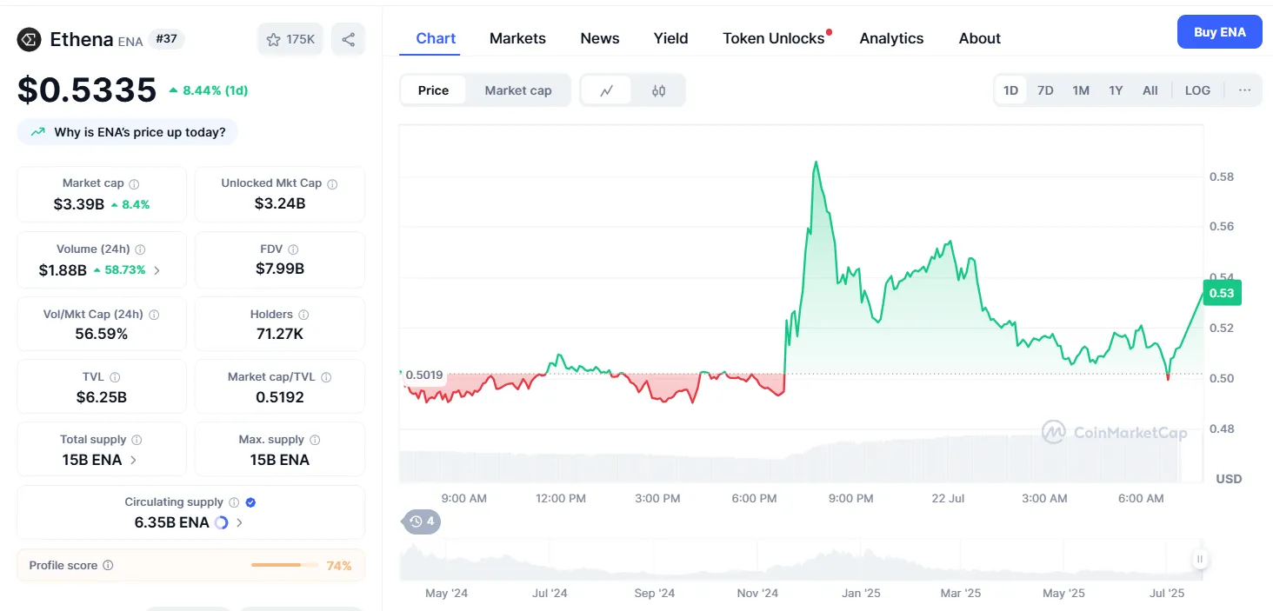1273x611 pixels.
Task: Expand Circulating supply details chevron
Action: coord(239,522)
